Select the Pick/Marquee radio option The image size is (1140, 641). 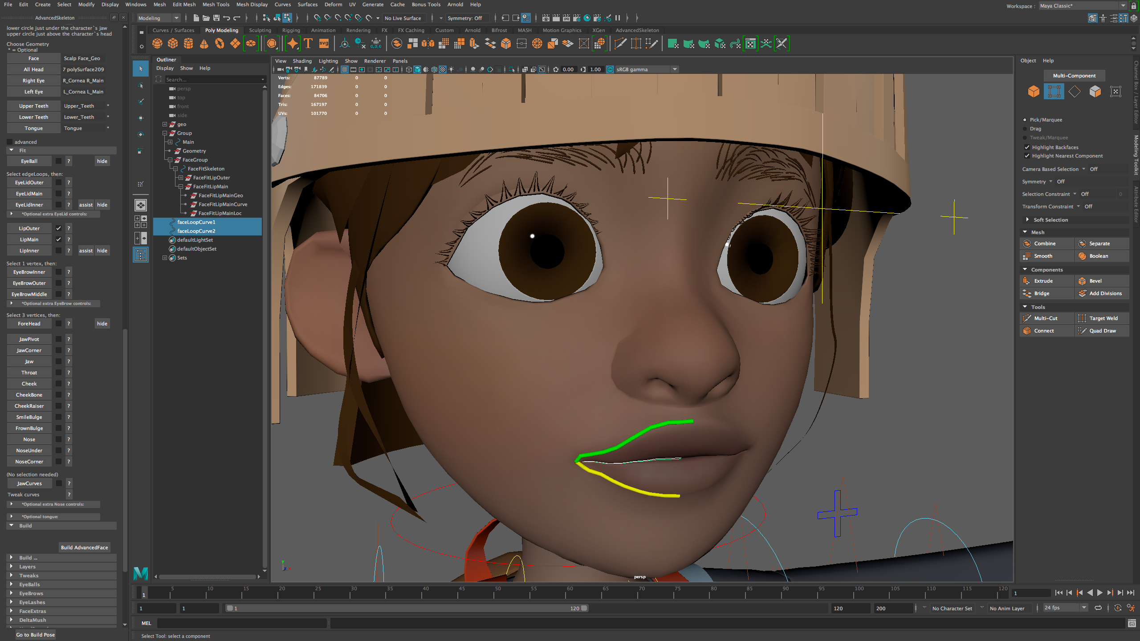[1025, 120]
